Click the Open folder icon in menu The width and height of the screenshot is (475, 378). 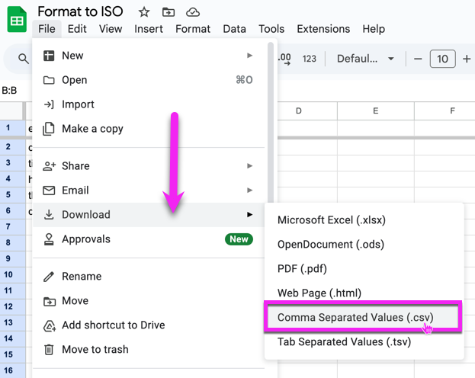(x=49, y=80)
